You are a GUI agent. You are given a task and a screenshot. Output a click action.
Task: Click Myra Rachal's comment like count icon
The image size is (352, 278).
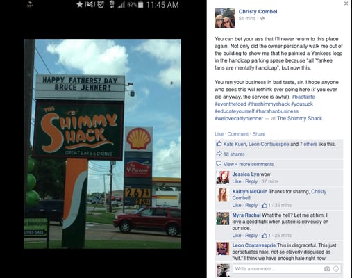tap(265, 236)
